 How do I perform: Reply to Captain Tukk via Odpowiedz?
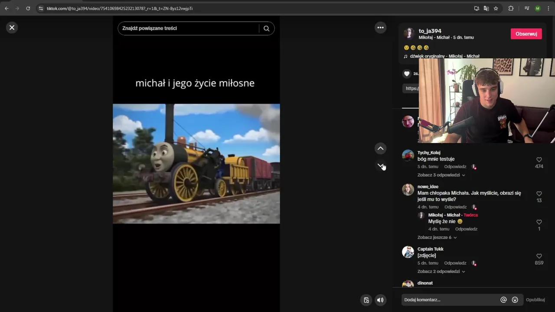455,263
